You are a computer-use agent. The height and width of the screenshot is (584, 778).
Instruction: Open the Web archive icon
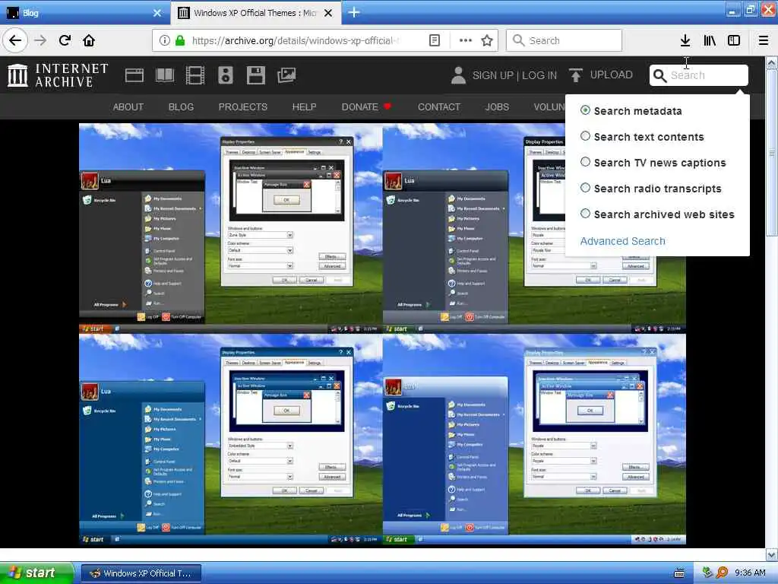(134, 75)
